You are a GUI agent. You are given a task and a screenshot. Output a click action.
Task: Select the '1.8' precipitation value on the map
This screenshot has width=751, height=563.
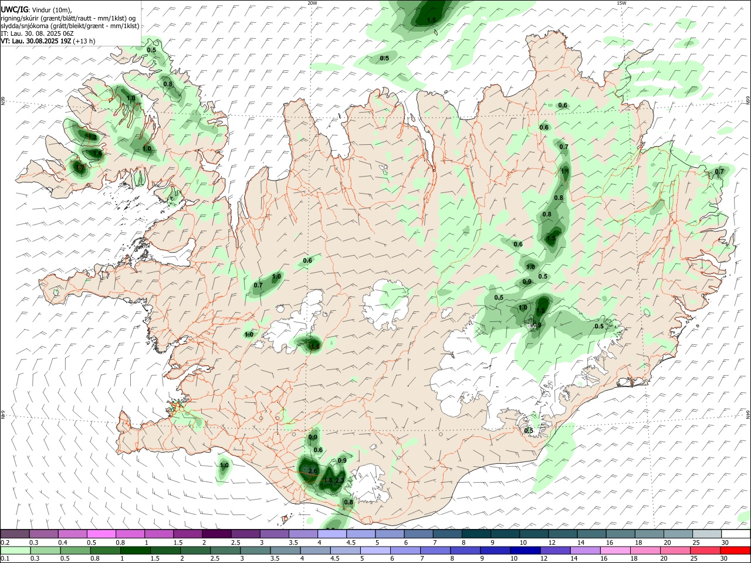[x=329, y=480]
